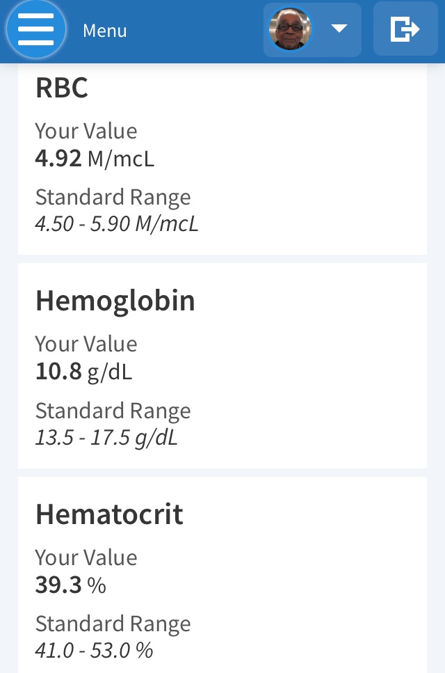
Task: Click the 'Your Value' label under RBC
Action: click(x=86, y=131)
